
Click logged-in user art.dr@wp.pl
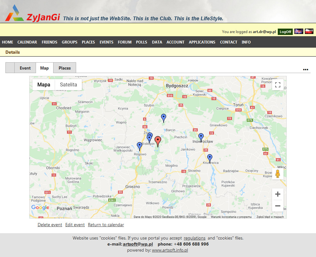click(264, 31)
